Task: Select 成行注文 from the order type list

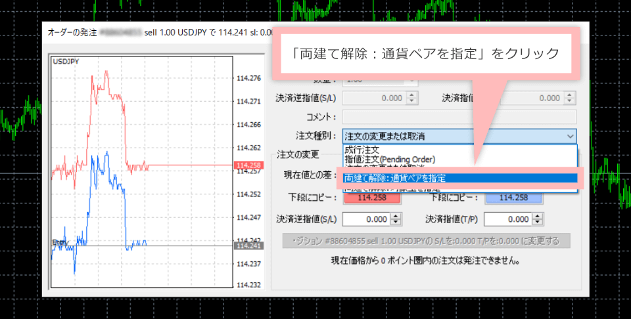Action: tap(362, 150)
